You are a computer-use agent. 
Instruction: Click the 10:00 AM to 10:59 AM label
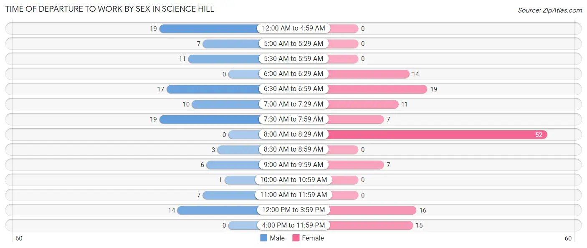point(293,180)
